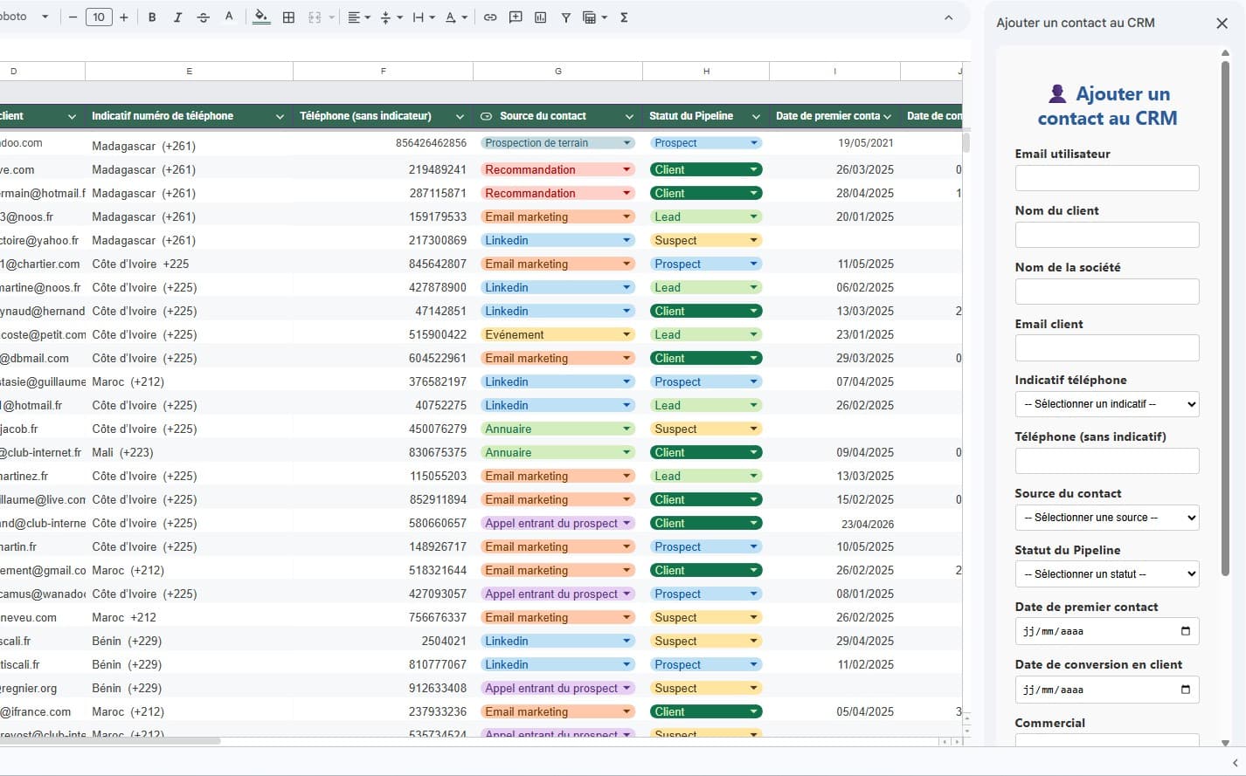The height and width of the screenshot is (776, 1246).
Task: Open filter for Date de premier contact column
Action: [x=887, y=116]
